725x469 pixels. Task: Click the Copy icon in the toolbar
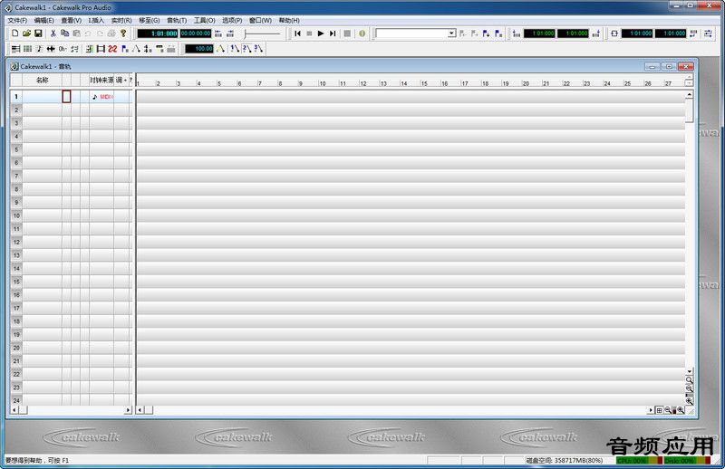[64, 33]
